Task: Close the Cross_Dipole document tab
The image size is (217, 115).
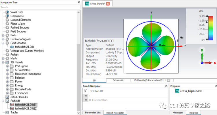Action: (x=108, y=4)
